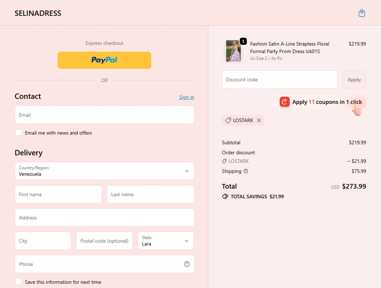Click the Phone input field
The image size is (381, 288).
104,264
